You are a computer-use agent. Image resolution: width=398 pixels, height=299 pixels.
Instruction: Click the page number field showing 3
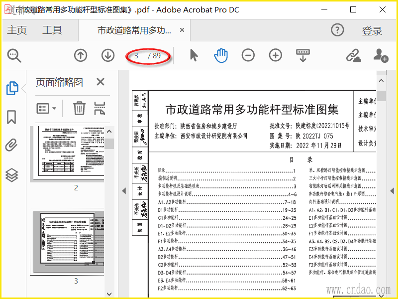click(136, 55)
